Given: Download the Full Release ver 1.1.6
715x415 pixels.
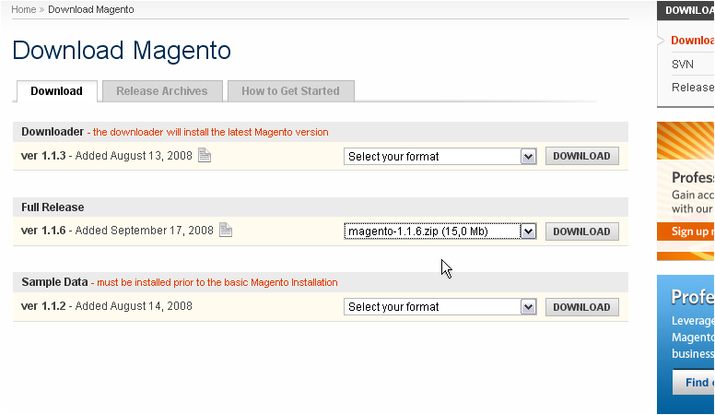Looking at the screenshot, I should [581, 231].
